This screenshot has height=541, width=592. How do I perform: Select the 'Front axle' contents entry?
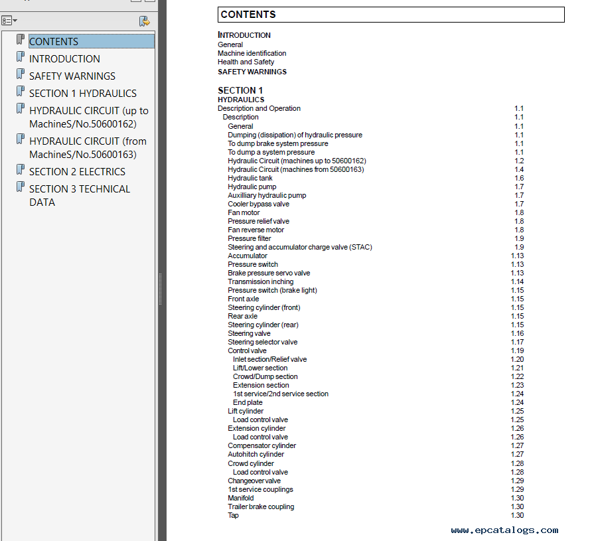[243, 299]
